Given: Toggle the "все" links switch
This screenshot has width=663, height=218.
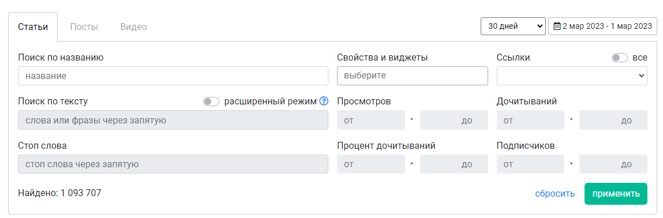Looking at the screenshot, I should pyautogui.click(x=620, y=58).
